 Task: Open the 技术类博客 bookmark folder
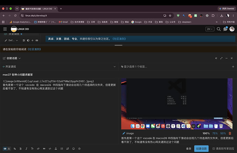point(77,22)
